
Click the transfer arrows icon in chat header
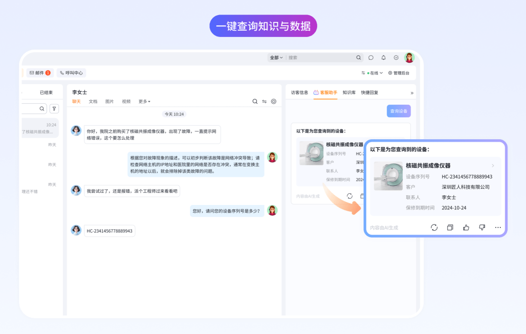[x=264, y=101]
